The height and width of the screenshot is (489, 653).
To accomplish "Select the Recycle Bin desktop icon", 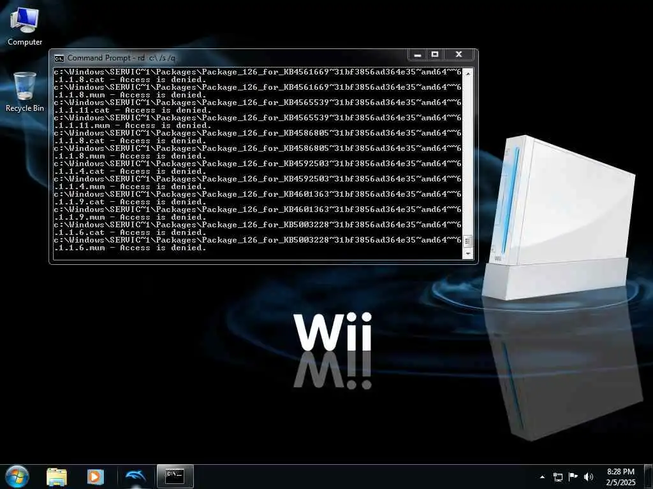I will (25, 92).
